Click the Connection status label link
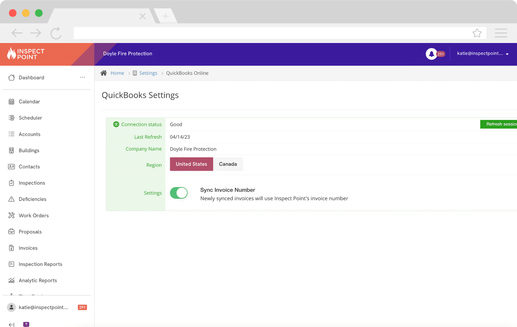517x327 pixels. (x=141, y=124)
